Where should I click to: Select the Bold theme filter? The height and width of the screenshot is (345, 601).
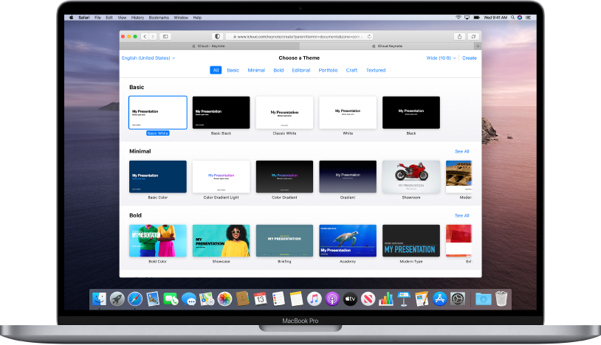(278, 70)
